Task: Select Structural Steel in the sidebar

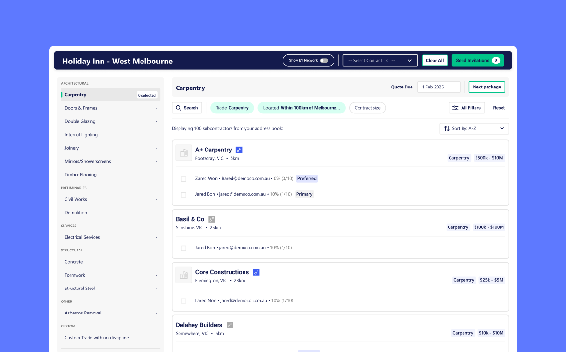Action: (111, 288)
